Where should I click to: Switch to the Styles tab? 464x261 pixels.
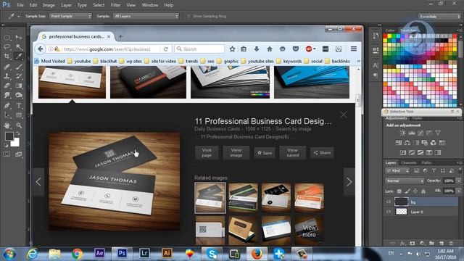coord(417,118)
